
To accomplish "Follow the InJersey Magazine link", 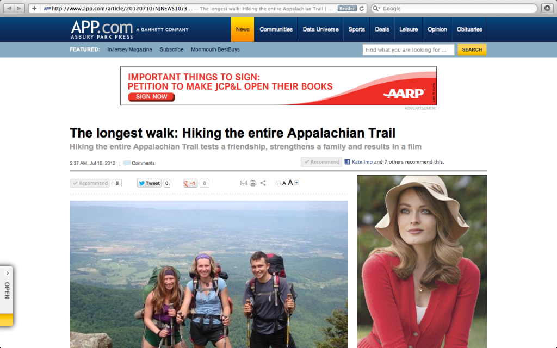I will pyautogui.click(x=129, y=49).
